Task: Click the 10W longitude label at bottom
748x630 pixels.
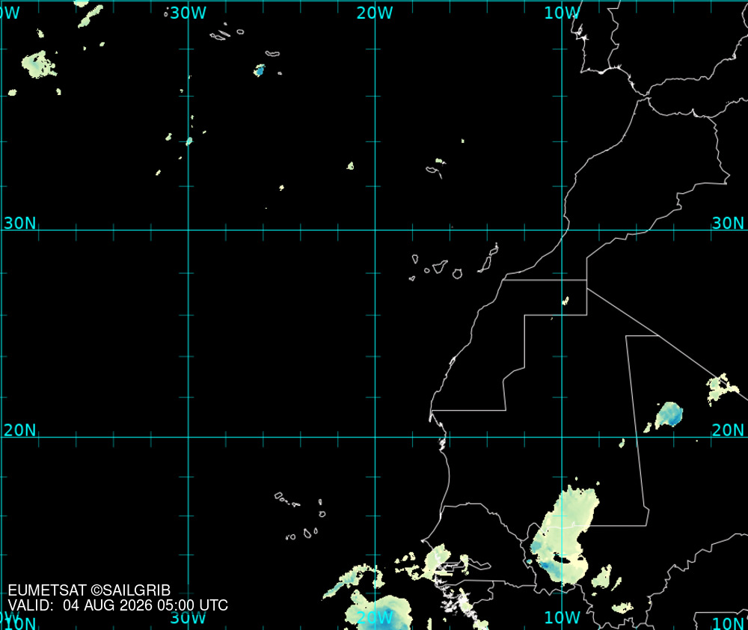Action: point(562,617)
